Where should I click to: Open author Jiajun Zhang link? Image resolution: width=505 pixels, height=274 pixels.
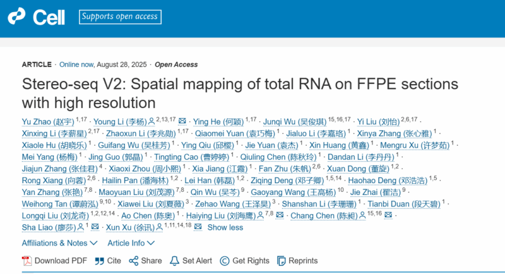[x=59, y=169]
